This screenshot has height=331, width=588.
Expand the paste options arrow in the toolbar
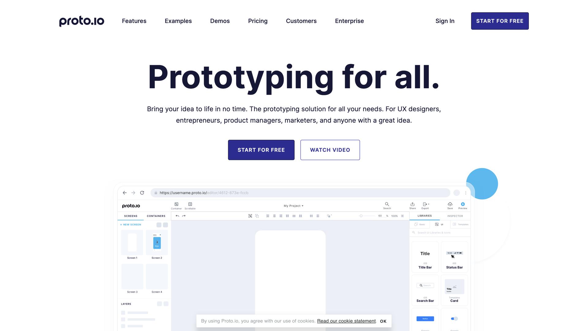pyautogui.click(x=331, y=216)
